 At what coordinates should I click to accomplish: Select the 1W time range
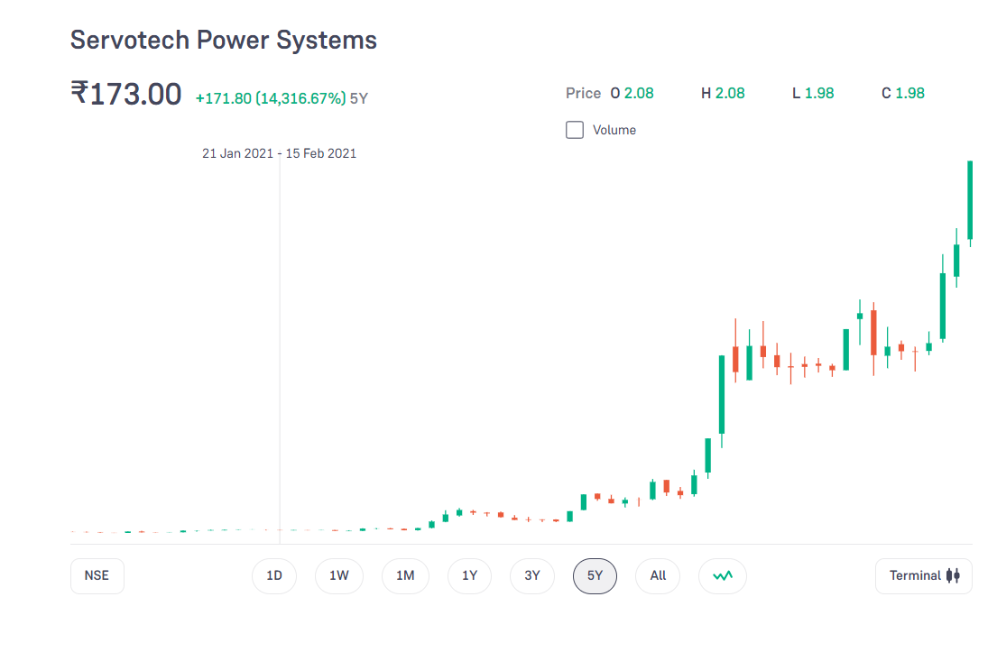(339, 575)
